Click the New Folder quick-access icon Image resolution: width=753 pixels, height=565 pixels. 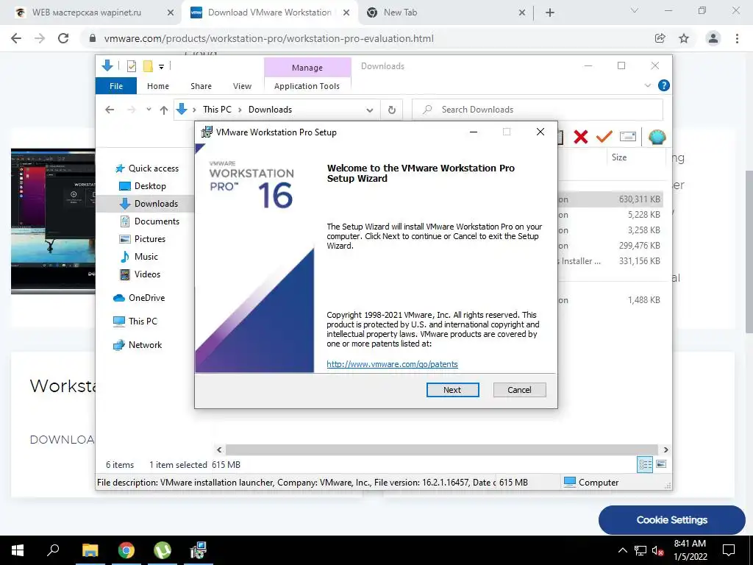pyautogui.click(x=148, y=66)
